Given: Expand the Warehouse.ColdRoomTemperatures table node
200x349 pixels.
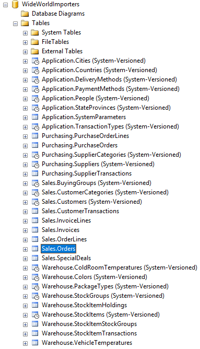Looking at the screenshot, I should coord(26,268).
